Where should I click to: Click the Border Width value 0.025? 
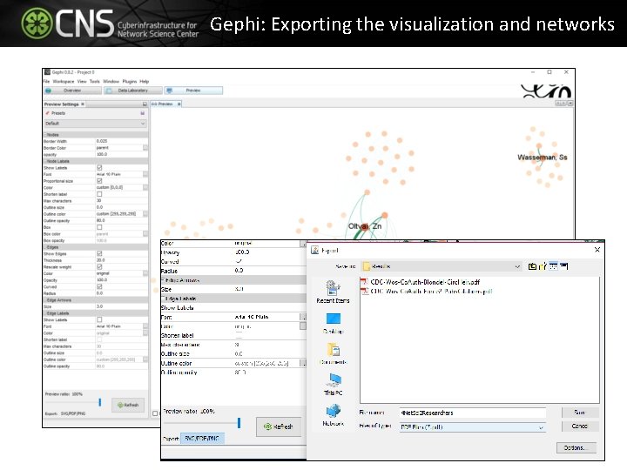tap(102, 141)
